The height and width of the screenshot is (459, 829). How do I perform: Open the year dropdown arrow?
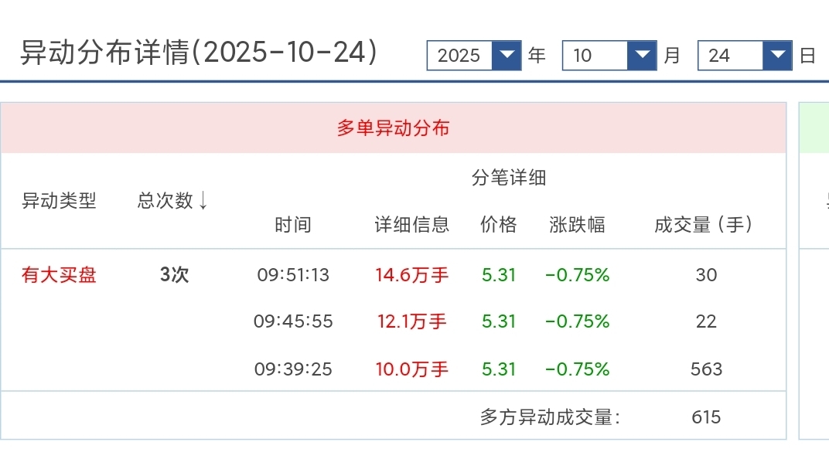click(507, 56)
